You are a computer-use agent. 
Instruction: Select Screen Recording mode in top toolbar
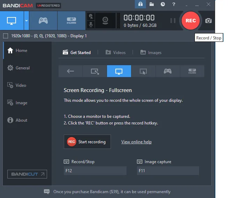pos(12,21)
